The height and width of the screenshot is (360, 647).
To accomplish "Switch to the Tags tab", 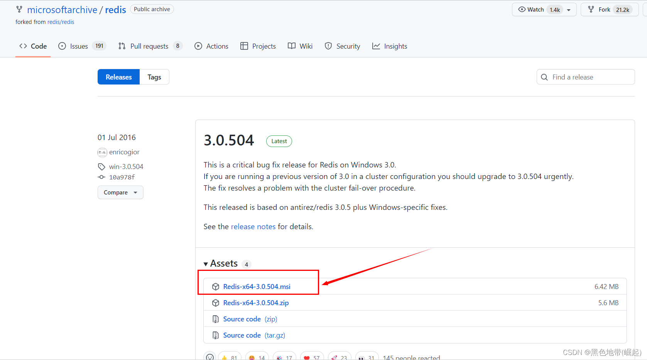I will point(154,77).
